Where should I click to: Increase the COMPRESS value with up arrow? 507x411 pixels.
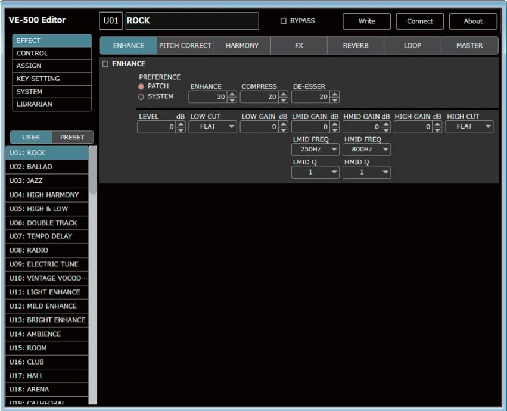pyautogui.click(x=283, y=94)
